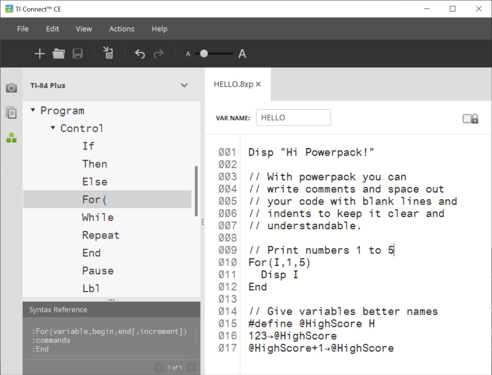Click the New program plus icon
The image size is (492, 375).
40,54
